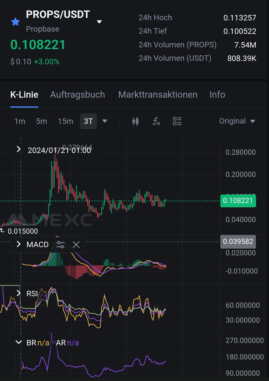Screen dimensions: 269x381
Task: Open the candlestick chart type icon
Action: point(135,121)
